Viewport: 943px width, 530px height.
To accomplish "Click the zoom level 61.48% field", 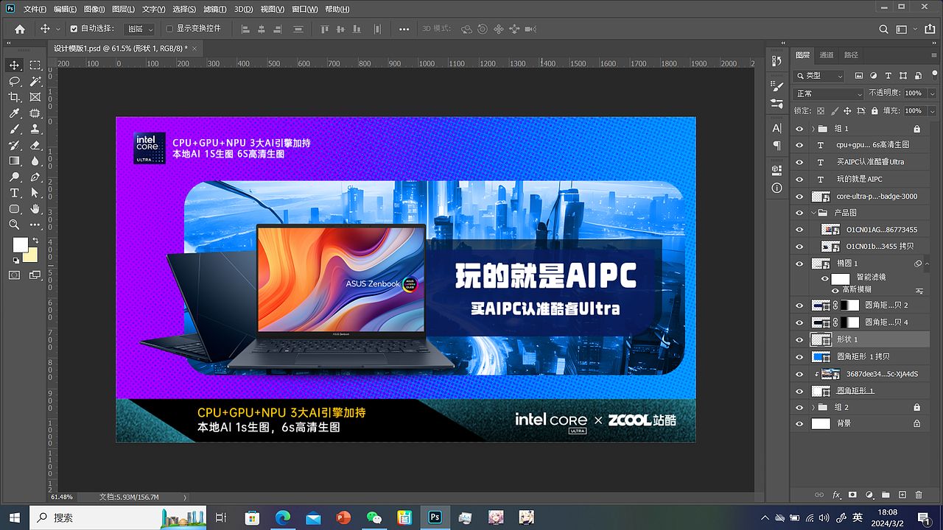I will click(x=63, y=498).
